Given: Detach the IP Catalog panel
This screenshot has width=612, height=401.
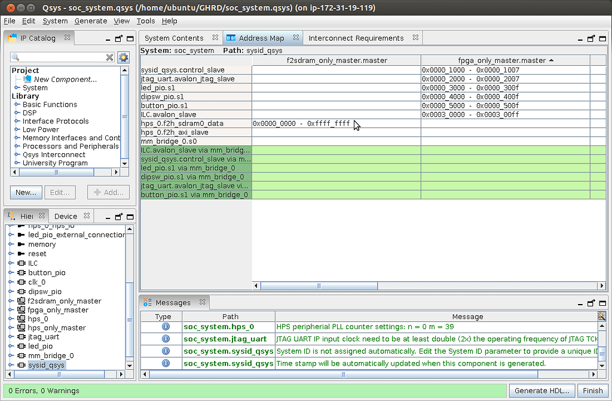Looking at the screenshot, I should click(x=119, y=38).
